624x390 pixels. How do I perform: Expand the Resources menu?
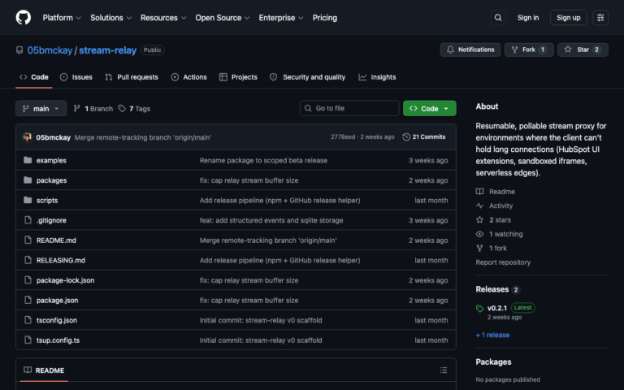click(163, 18)
